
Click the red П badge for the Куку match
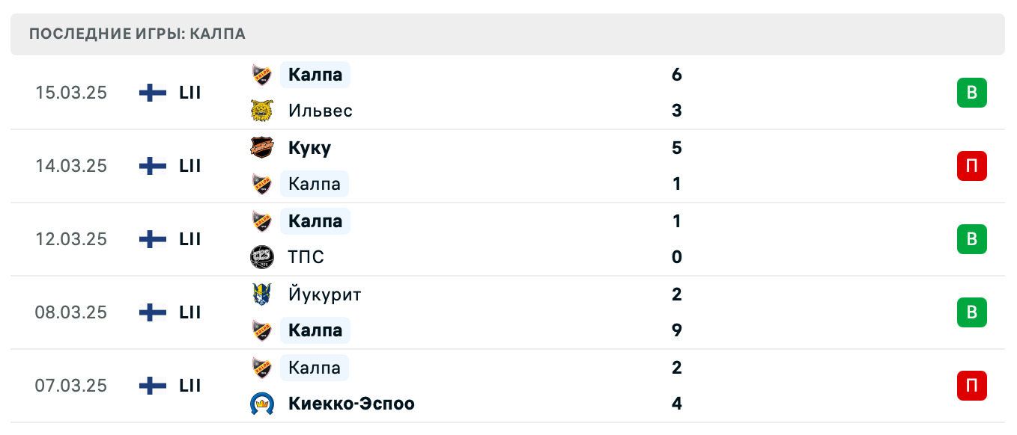click(971, 166)
